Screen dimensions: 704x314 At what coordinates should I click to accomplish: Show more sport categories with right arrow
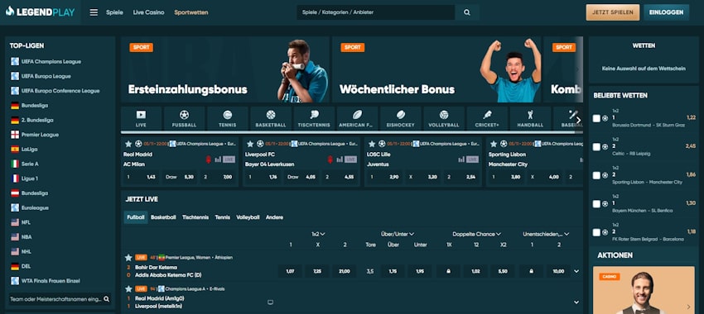[578, 120]
